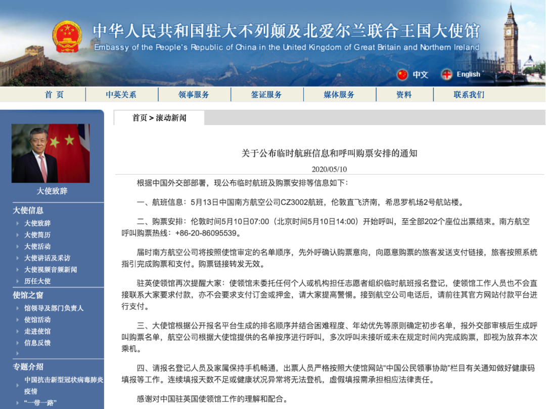Click 滚动新闻 in the breadcrumb
546x409 pixels.
pyautogui.click(x=171, y=118)
